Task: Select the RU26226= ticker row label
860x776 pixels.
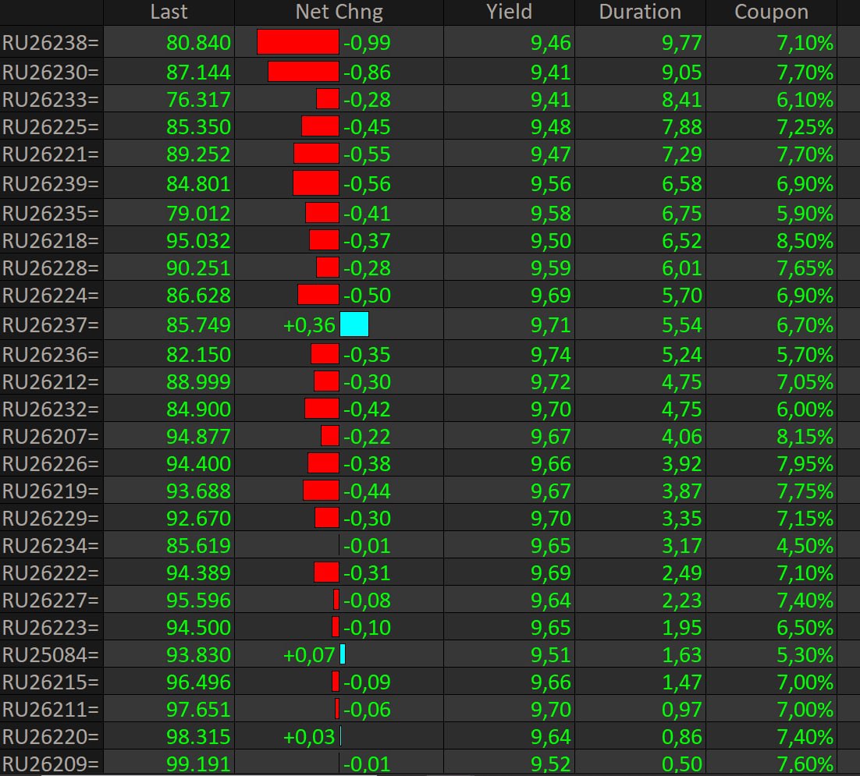Action: pos(51,464)
